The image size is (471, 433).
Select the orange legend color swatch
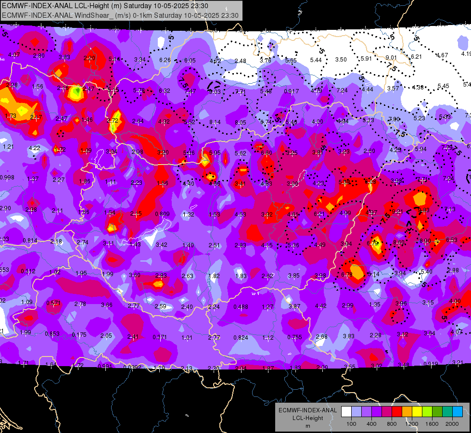pyautogui.click(x=407, y=412)
